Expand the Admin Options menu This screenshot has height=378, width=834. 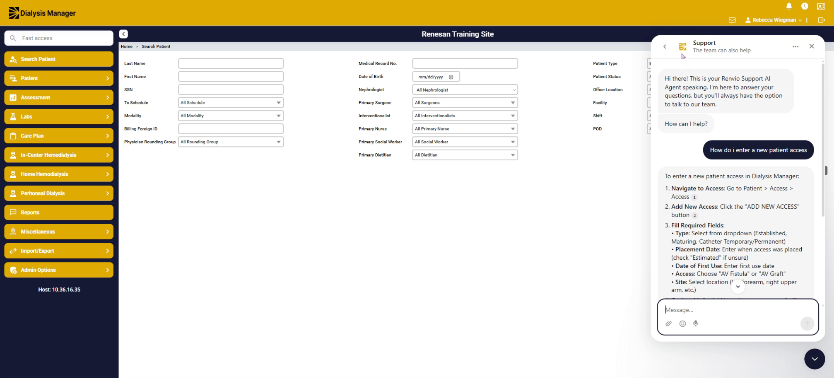pyautogui.click(x=59, y=270)
